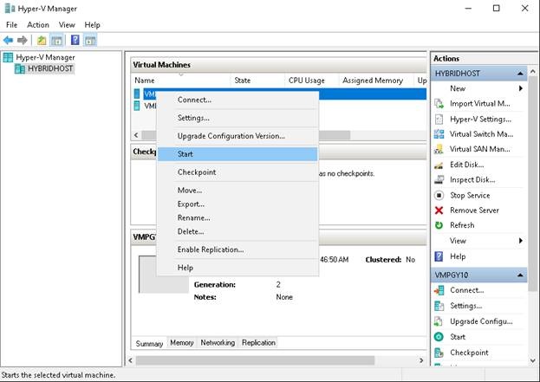
Task: Click the Inspect Disk icon
Action: click(439, 179)
